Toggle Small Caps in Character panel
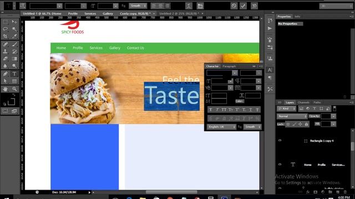 click(x=231, y=109)
